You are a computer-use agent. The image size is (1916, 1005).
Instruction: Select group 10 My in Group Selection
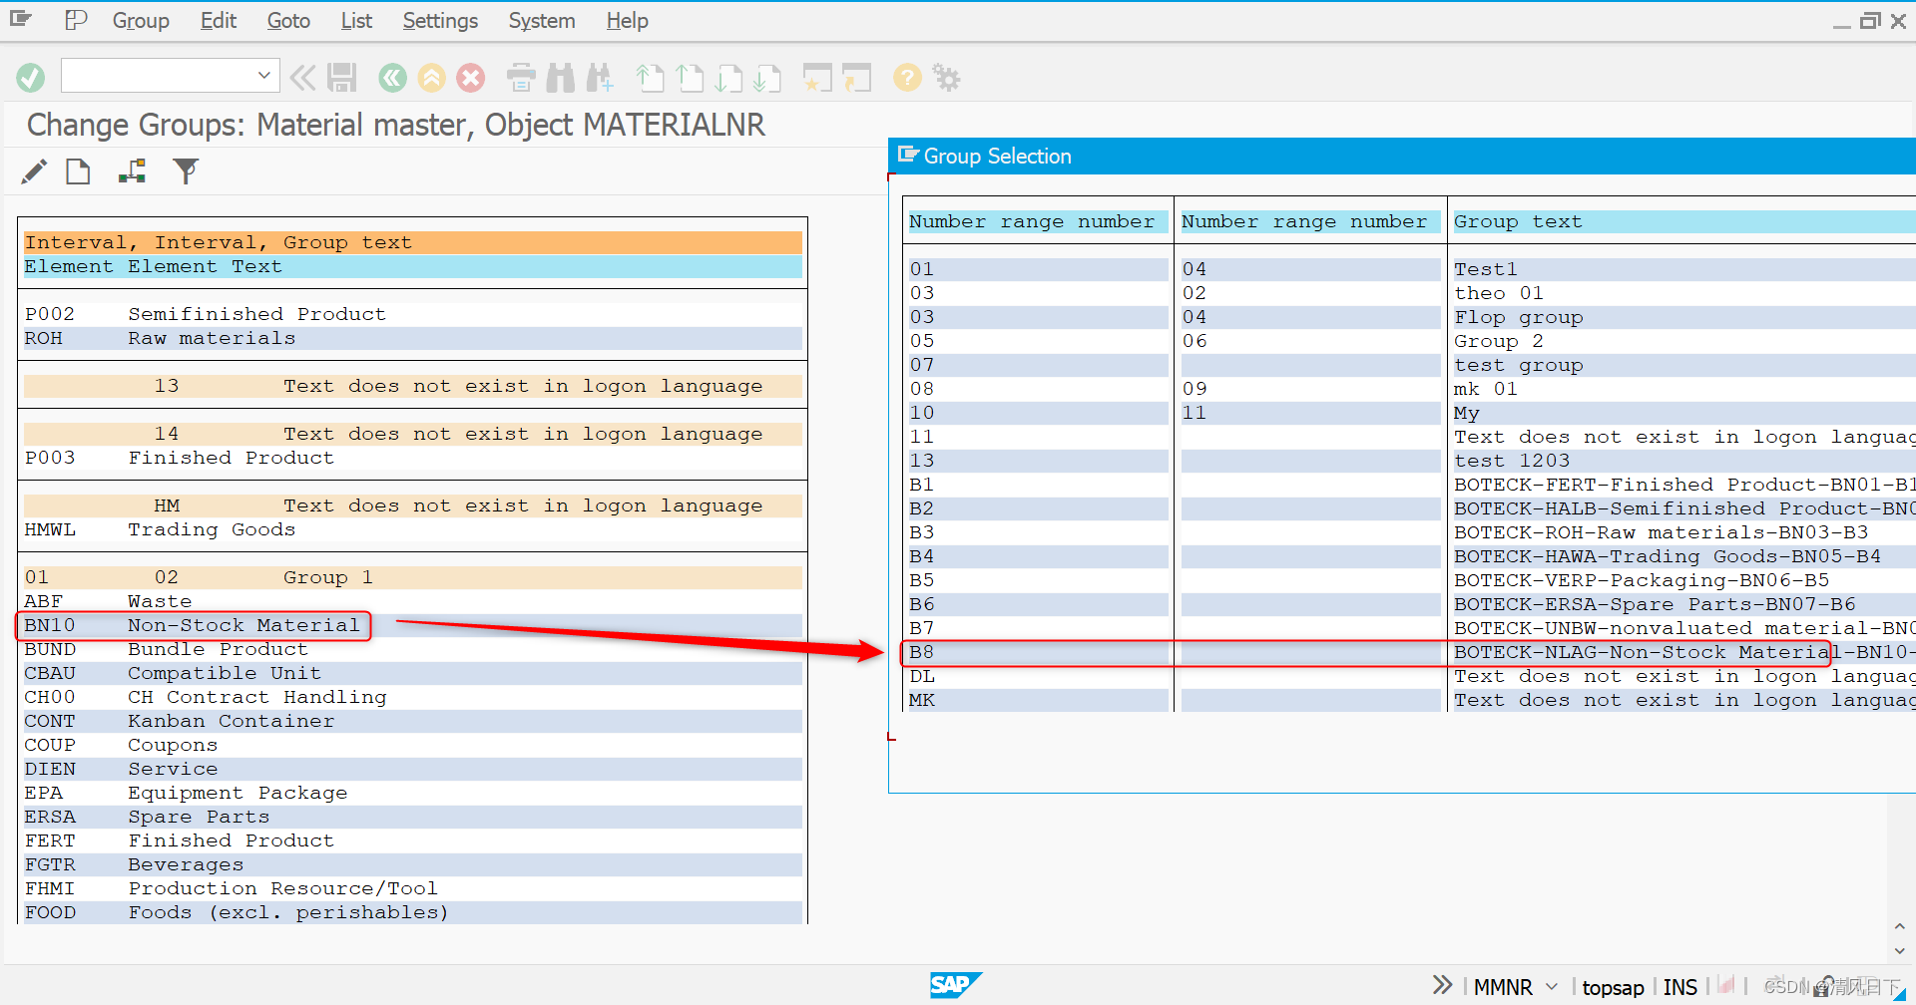pyautogui.click(x=1411, y=413)
